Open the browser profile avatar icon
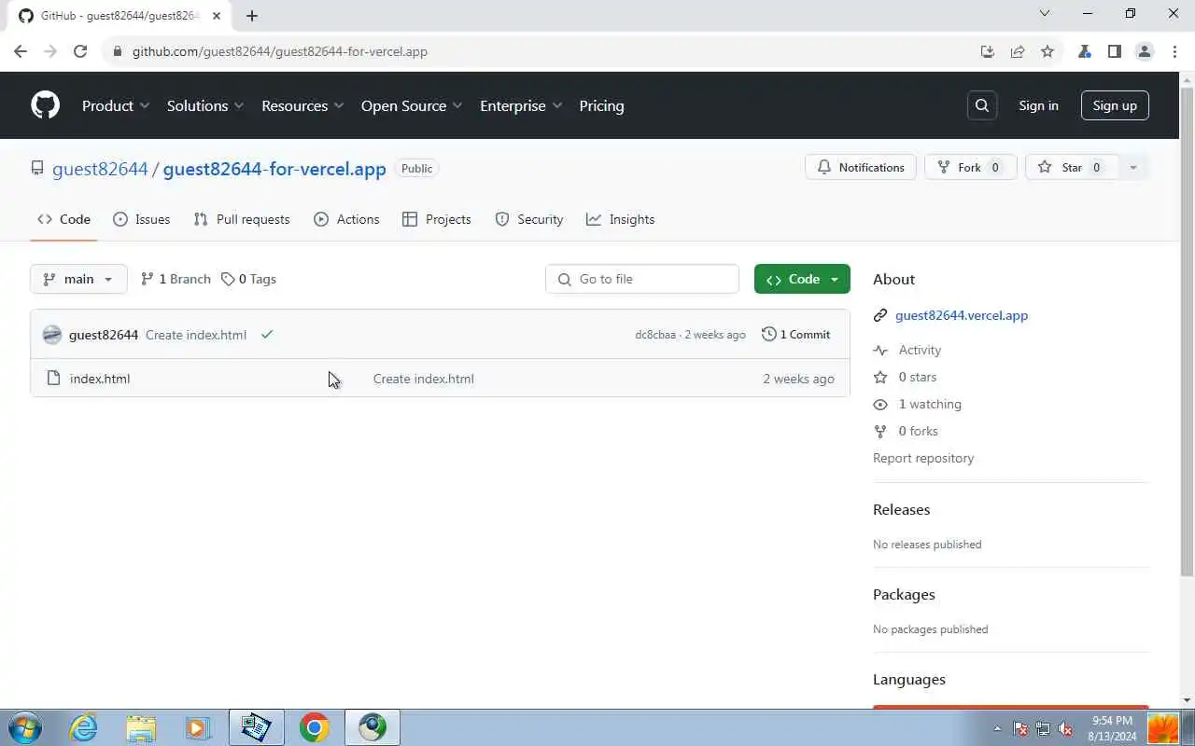 point(1145,51)
